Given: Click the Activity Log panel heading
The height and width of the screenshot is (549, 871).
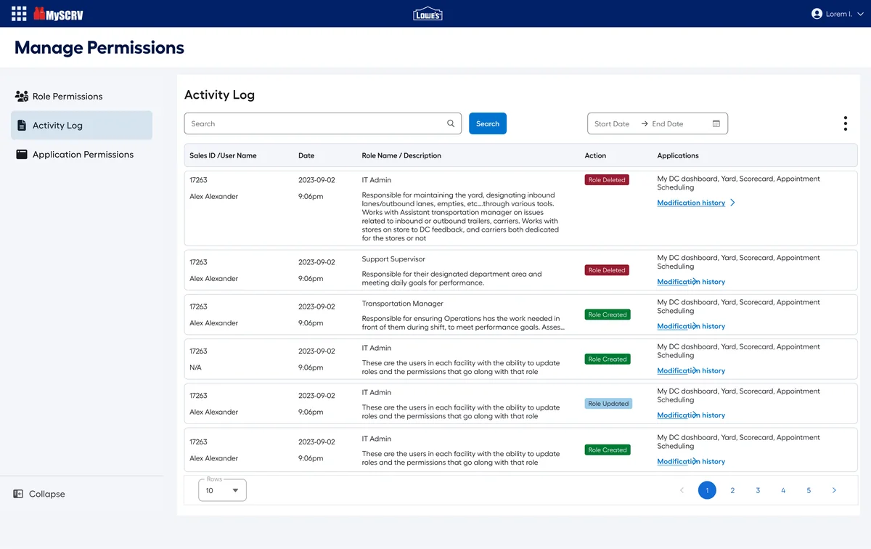Looking at the screenshot, I should point(219,94).
